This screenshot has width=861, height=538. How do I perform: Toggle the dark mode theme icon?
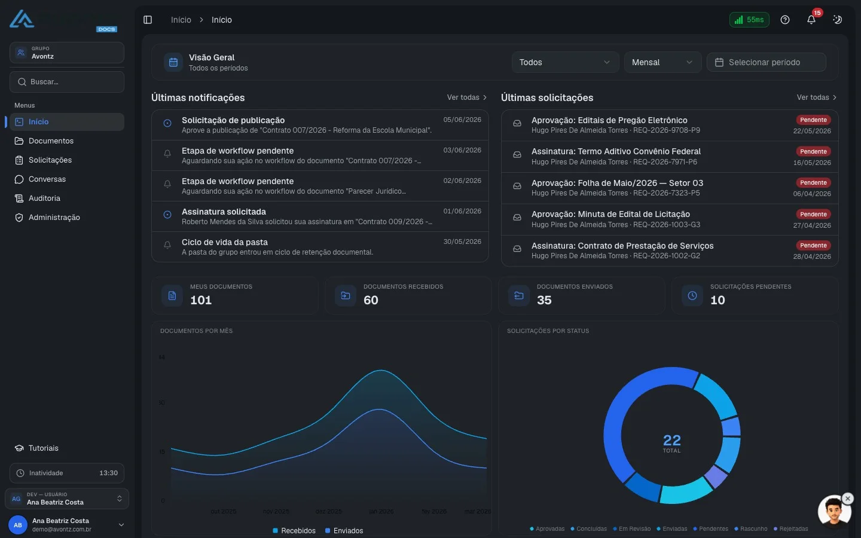pos(838,20)
